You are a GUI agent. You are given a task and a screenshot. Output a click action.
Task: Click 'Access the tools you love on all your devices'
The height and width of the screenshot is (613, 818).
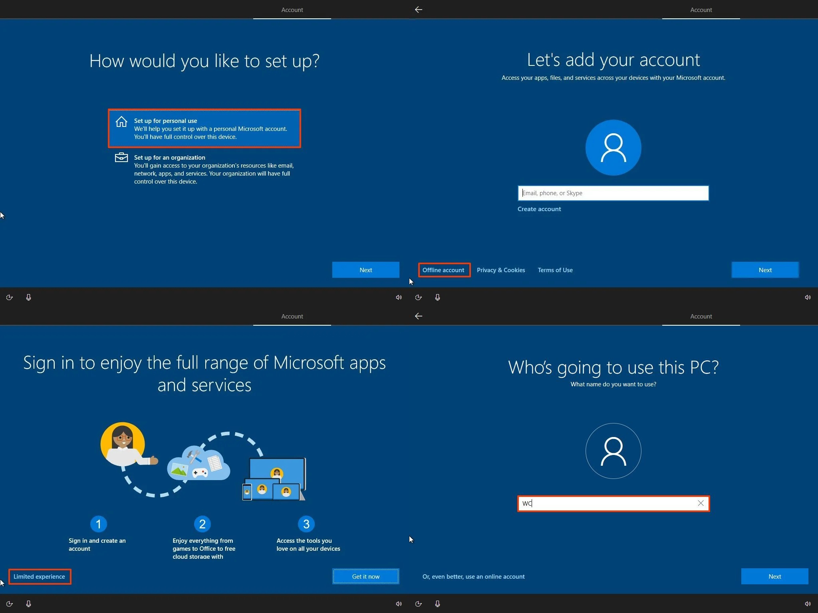click(308, 545)
